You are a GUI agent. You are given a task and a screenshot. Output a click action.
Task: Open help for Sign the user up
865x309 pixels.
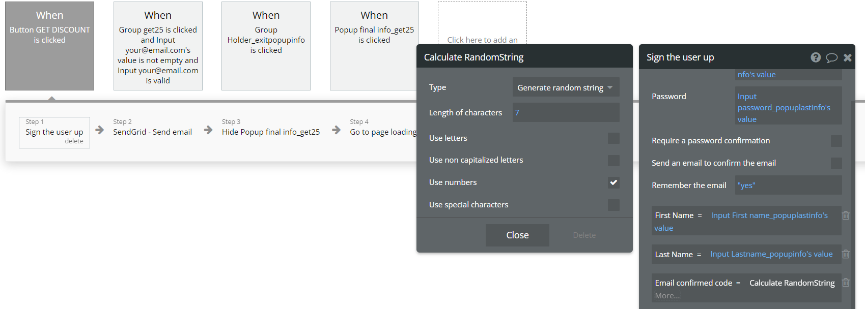pyautogui.click(x=816, y=57)
